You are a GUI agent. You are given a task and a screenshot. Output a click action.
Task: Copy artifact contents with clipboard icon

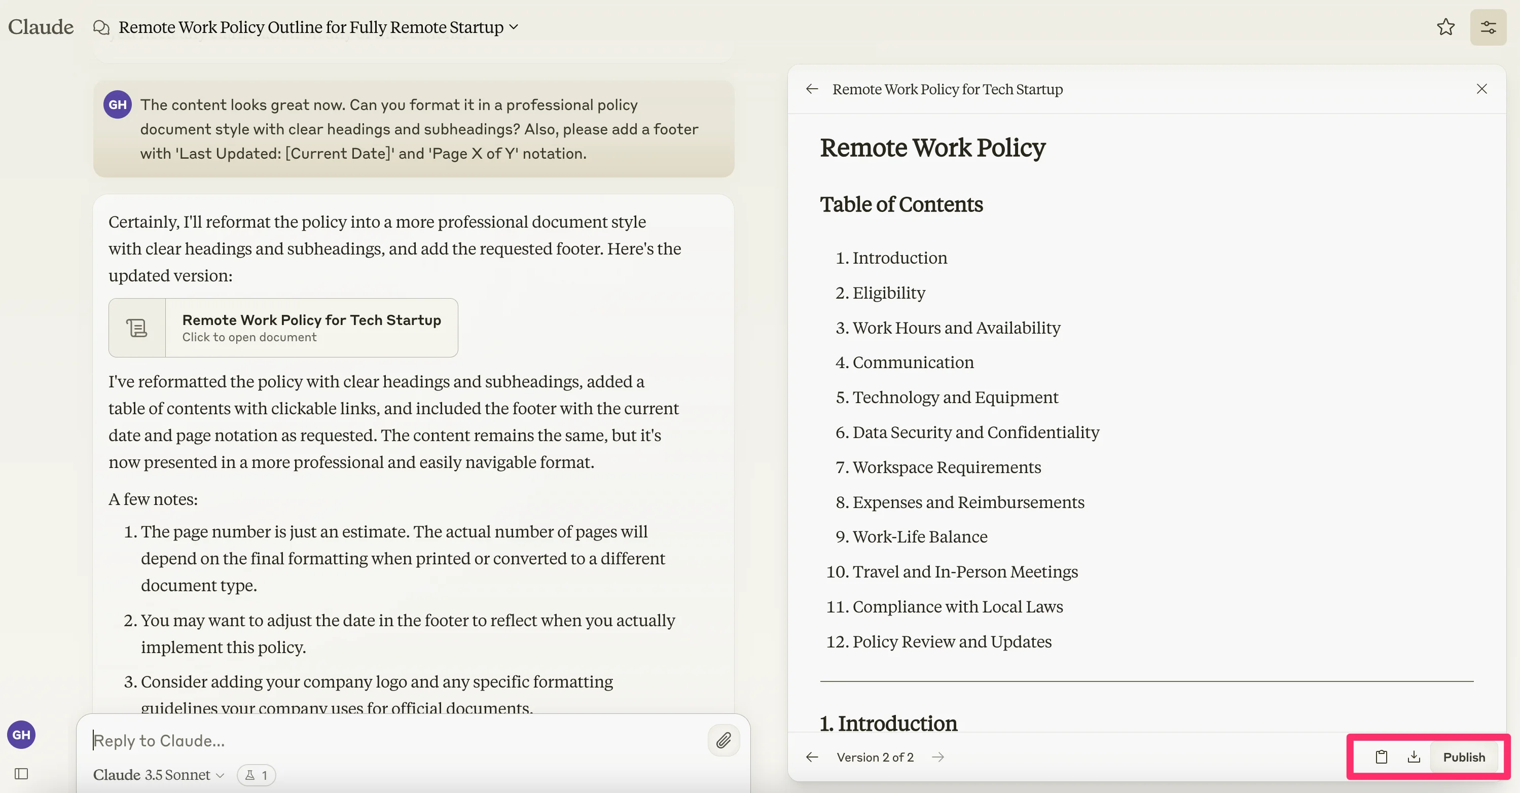(1381, 757)
